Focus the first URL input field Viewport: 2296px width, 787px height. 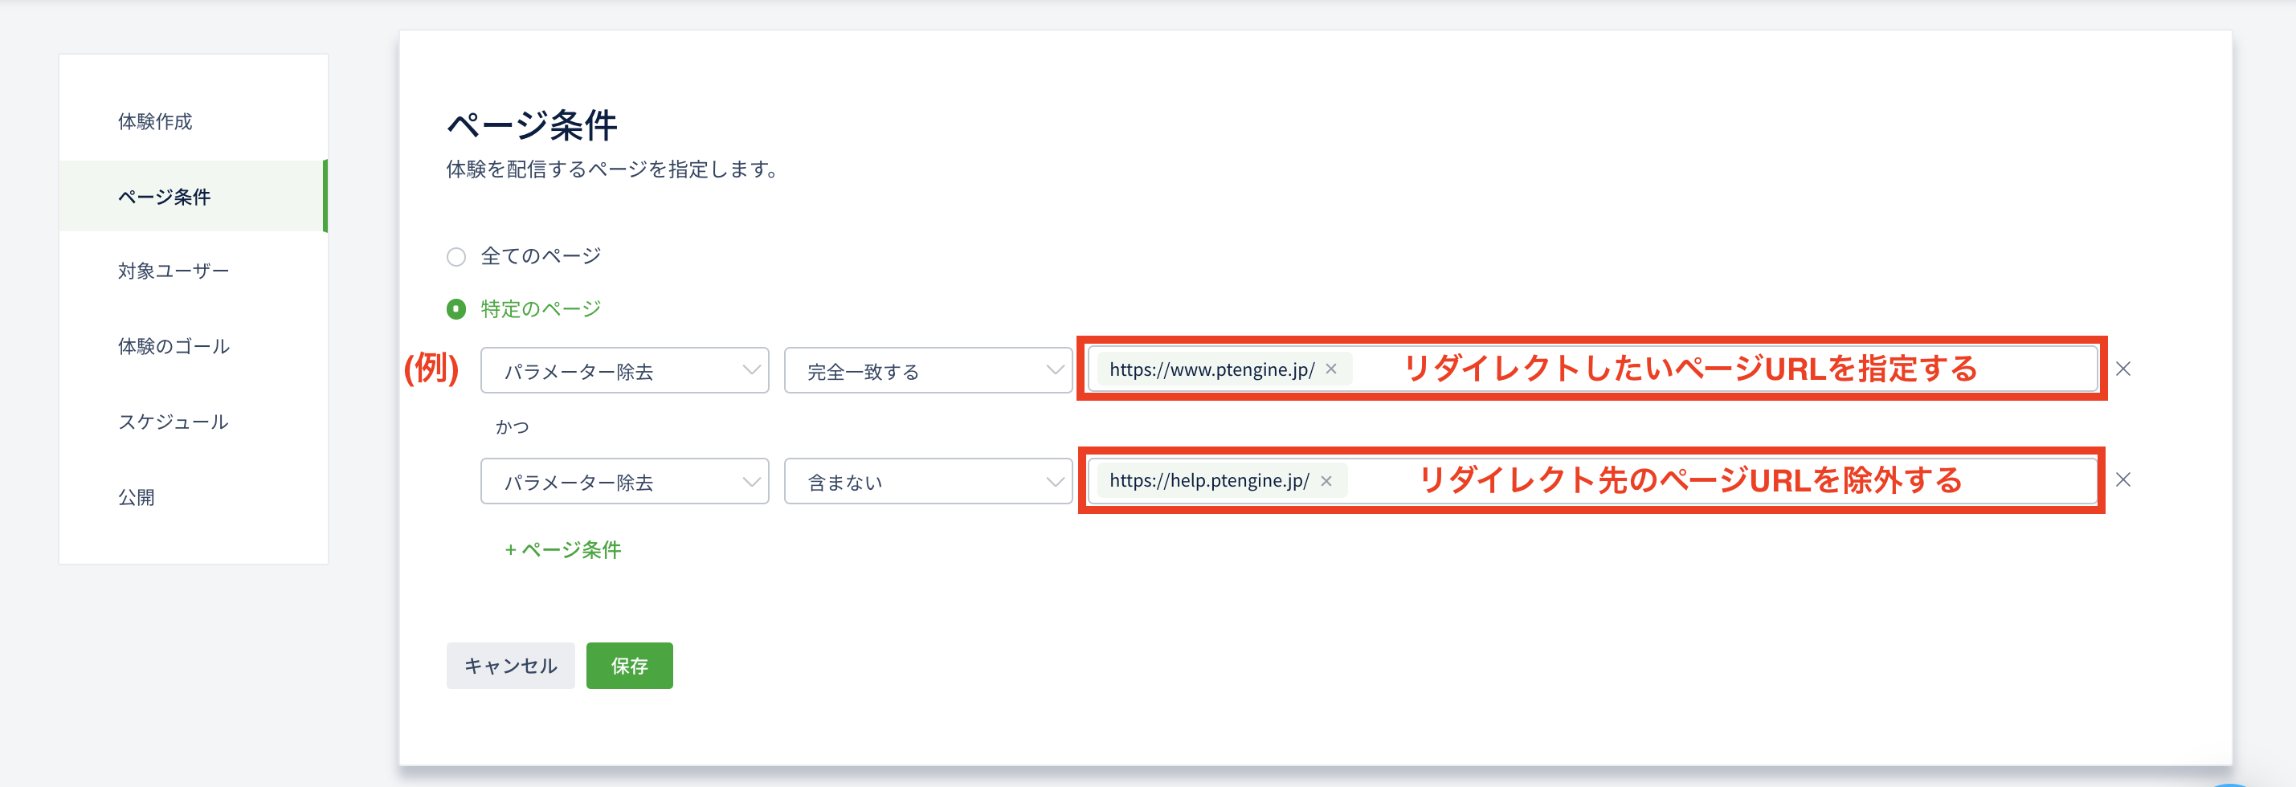1592,369
